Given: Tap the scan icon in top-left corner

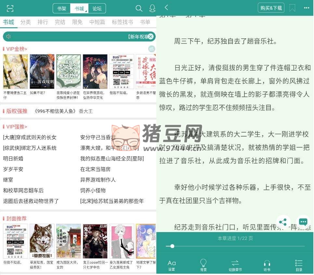Looking at the screenshot, I should [10, 8].
